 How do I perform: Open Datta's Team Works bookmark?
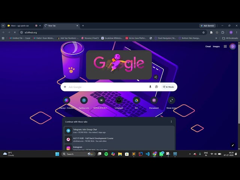[43, 38]
